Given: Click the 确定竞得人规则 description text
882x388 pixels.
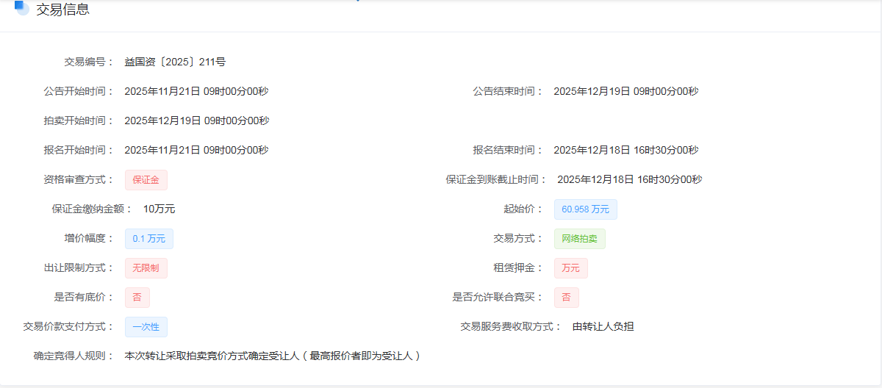Looking at the screenshot, I should coord(273,356).
